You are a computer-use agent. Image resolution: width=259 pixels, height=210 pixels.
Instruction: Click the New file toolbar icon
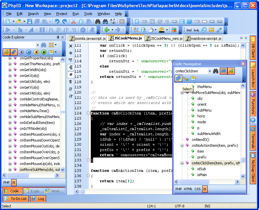(x=8, y=22)
